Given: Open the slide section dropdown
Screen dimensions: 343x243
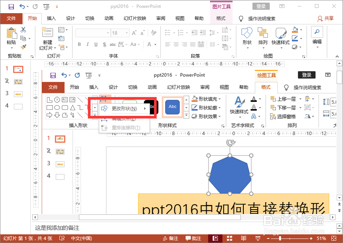Looking at the screenshot, I should tap(63, 47).
